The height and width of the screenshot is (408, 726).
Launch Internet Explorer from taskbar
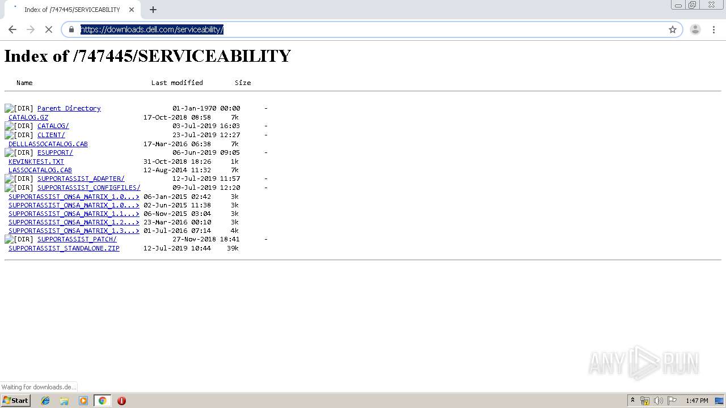click(45, 401)
